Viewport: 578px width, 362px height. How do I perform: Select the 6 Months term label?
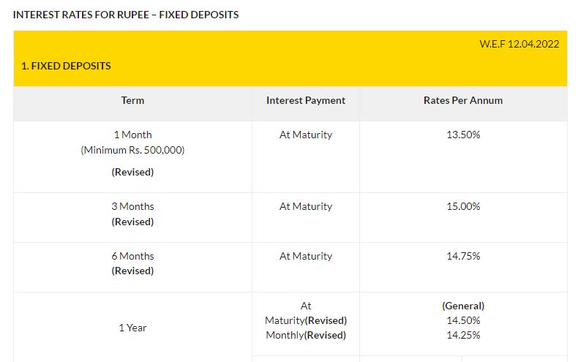point(132,256)
